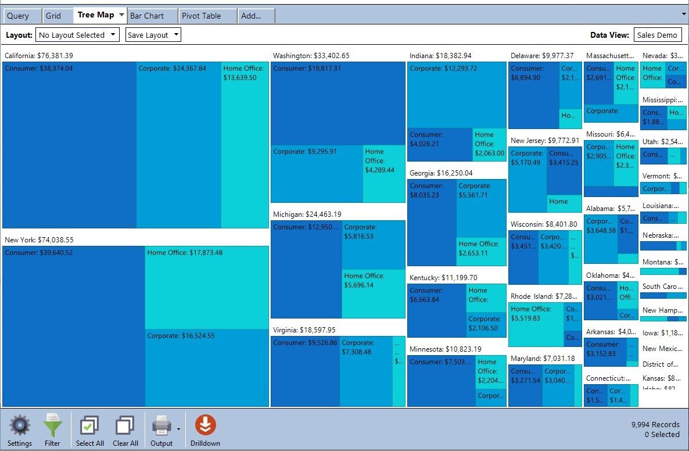Expand the Output dropdown arrow

point(178,429)
